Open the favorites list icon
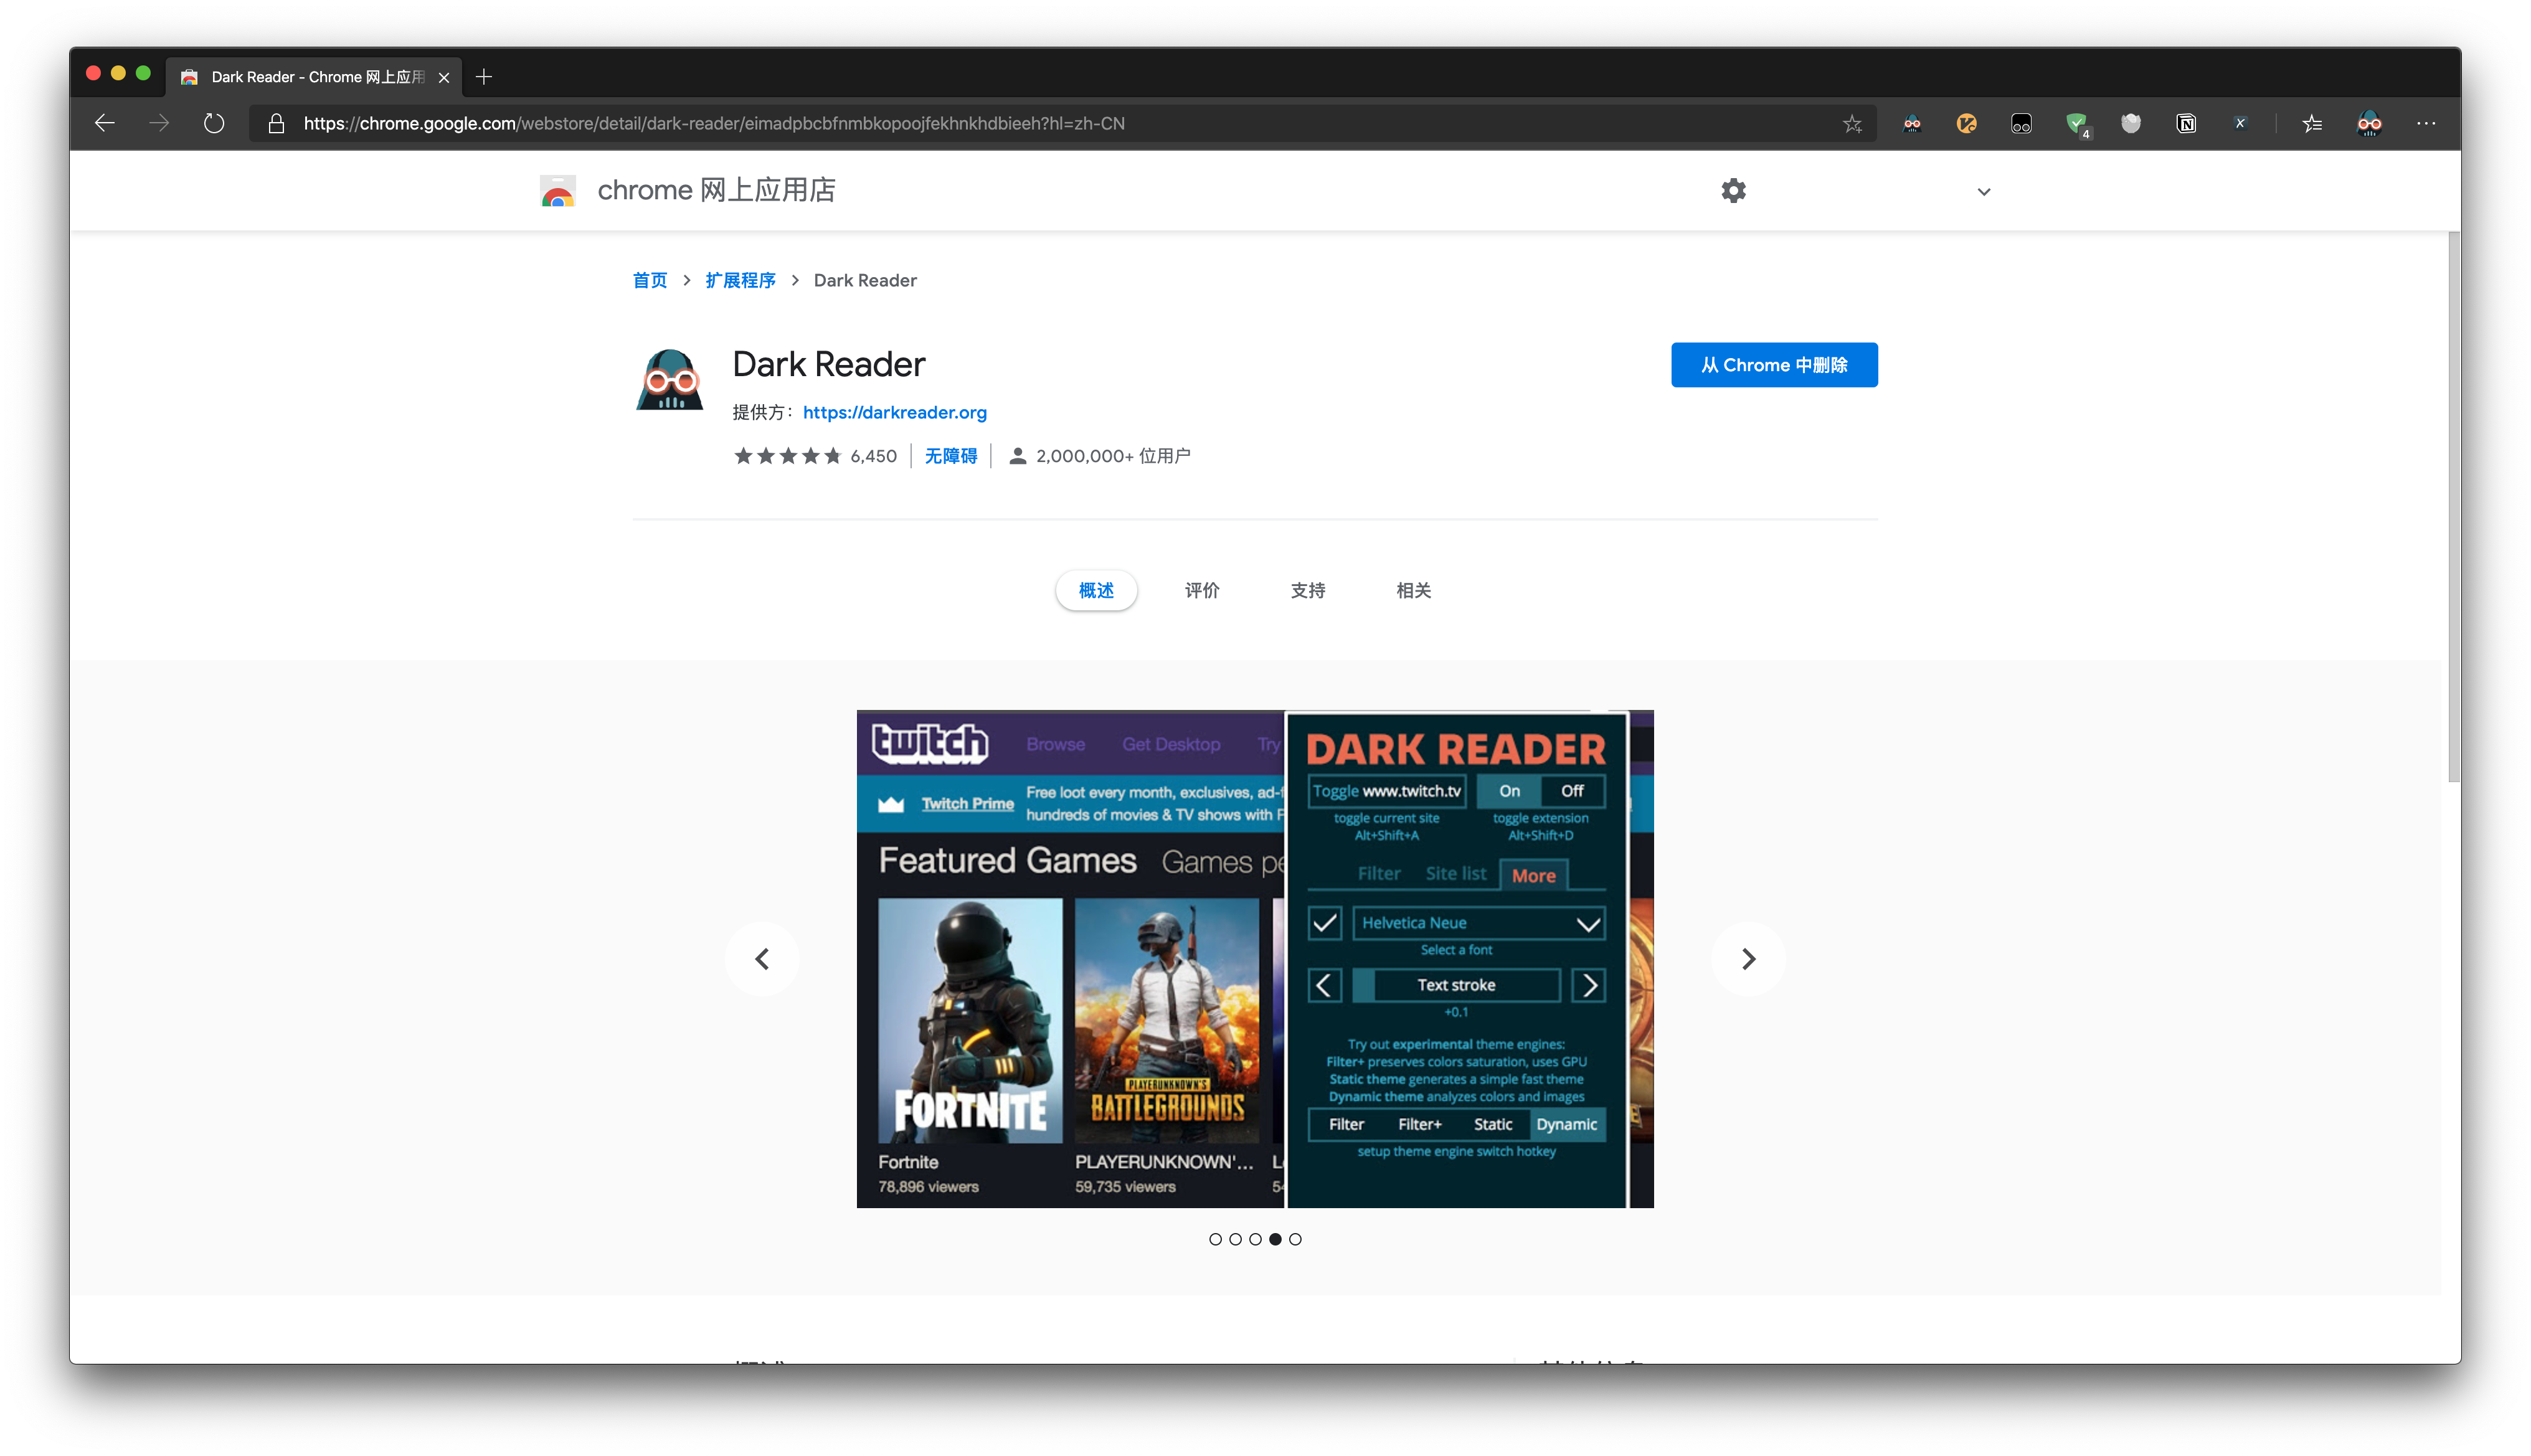2531x1456 pixels. [2312, 124]
